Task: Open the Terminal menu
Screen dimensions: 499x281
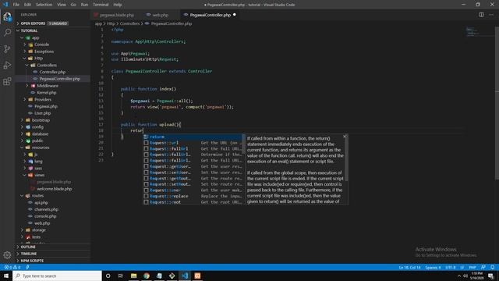Action: click(101, 5)
